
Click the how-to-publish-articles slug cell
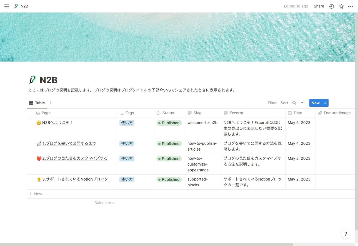pos(203,146)
